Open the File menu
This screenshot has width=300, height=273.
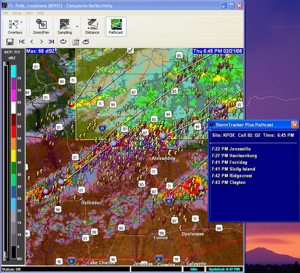point(5,13)
